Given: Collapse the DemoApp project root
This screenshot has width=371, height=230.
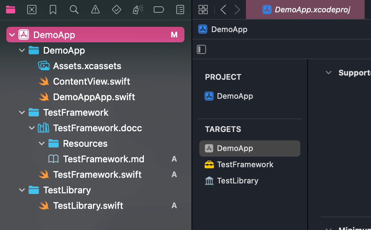Looking at the screenshot, I should [x=12, y=35].
